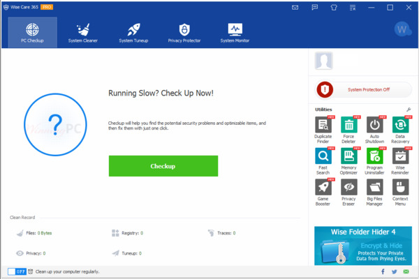Open the Facebook page link icon

tap(383, 271)
